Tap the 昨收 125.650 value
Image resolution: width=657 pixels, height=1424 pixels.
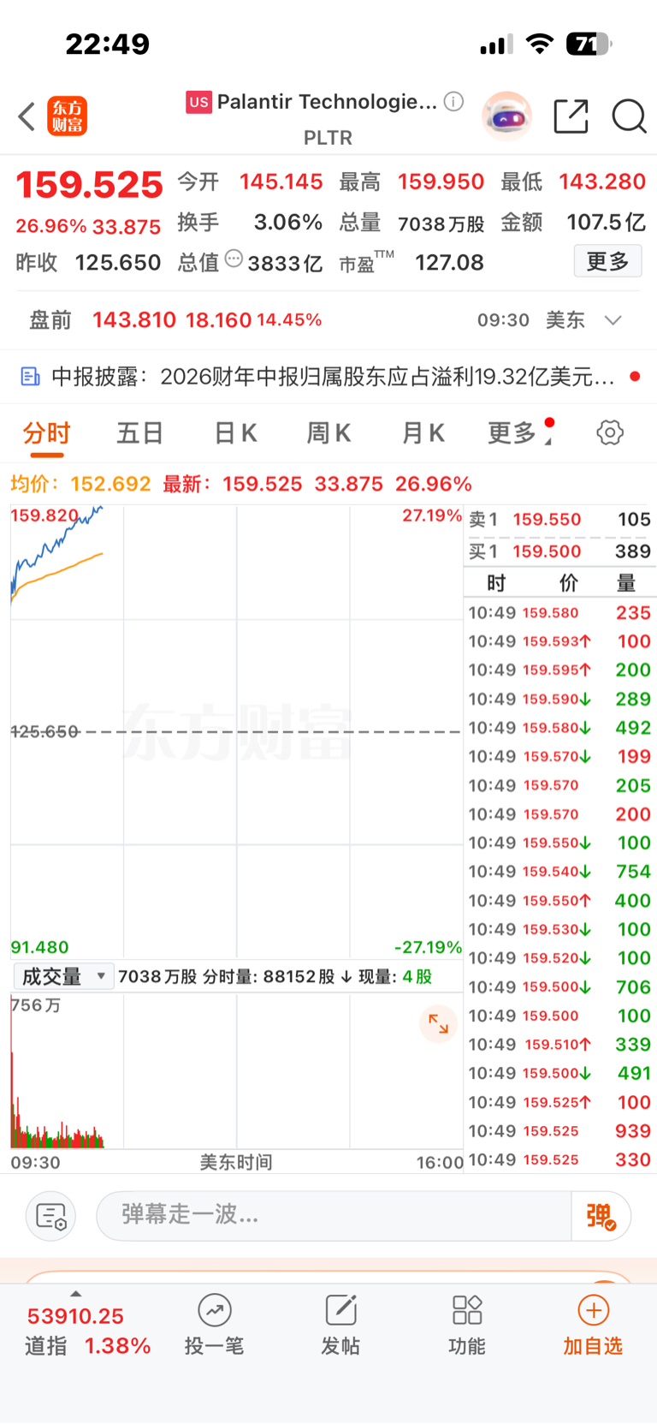(x=118, y=263)
